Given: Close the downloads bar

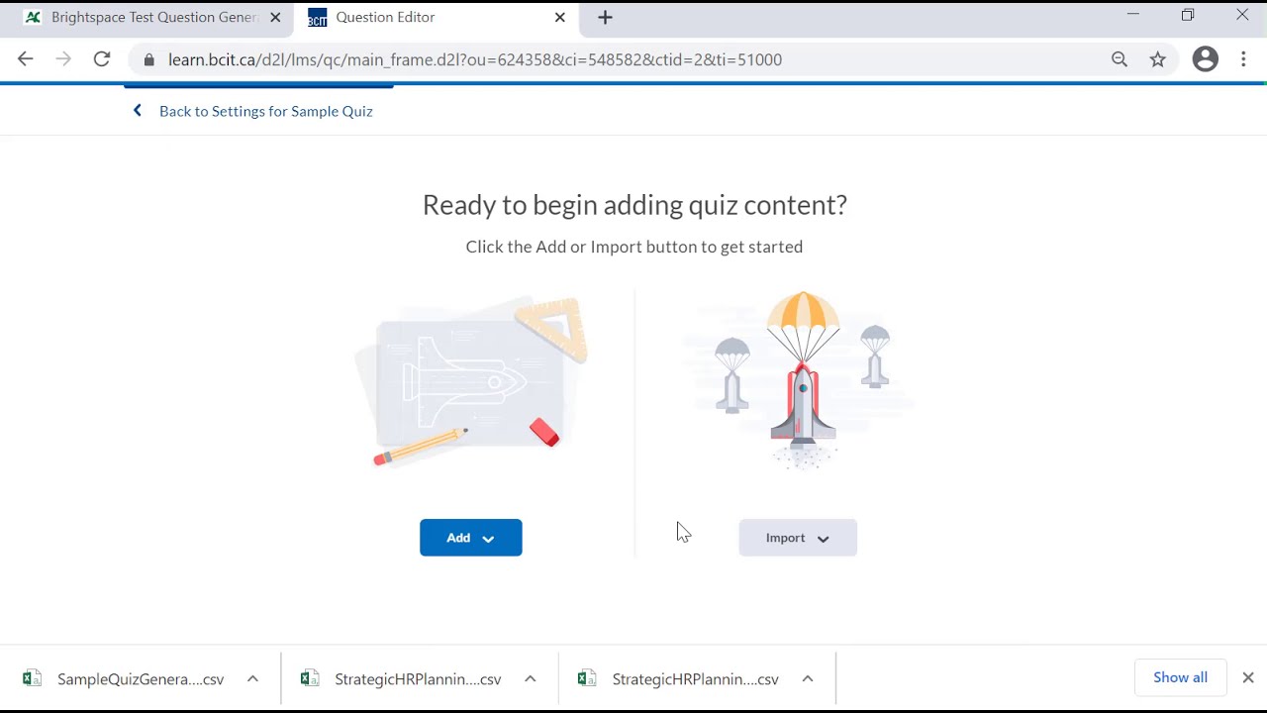Looking at the screenshot, I should 1248,678.
